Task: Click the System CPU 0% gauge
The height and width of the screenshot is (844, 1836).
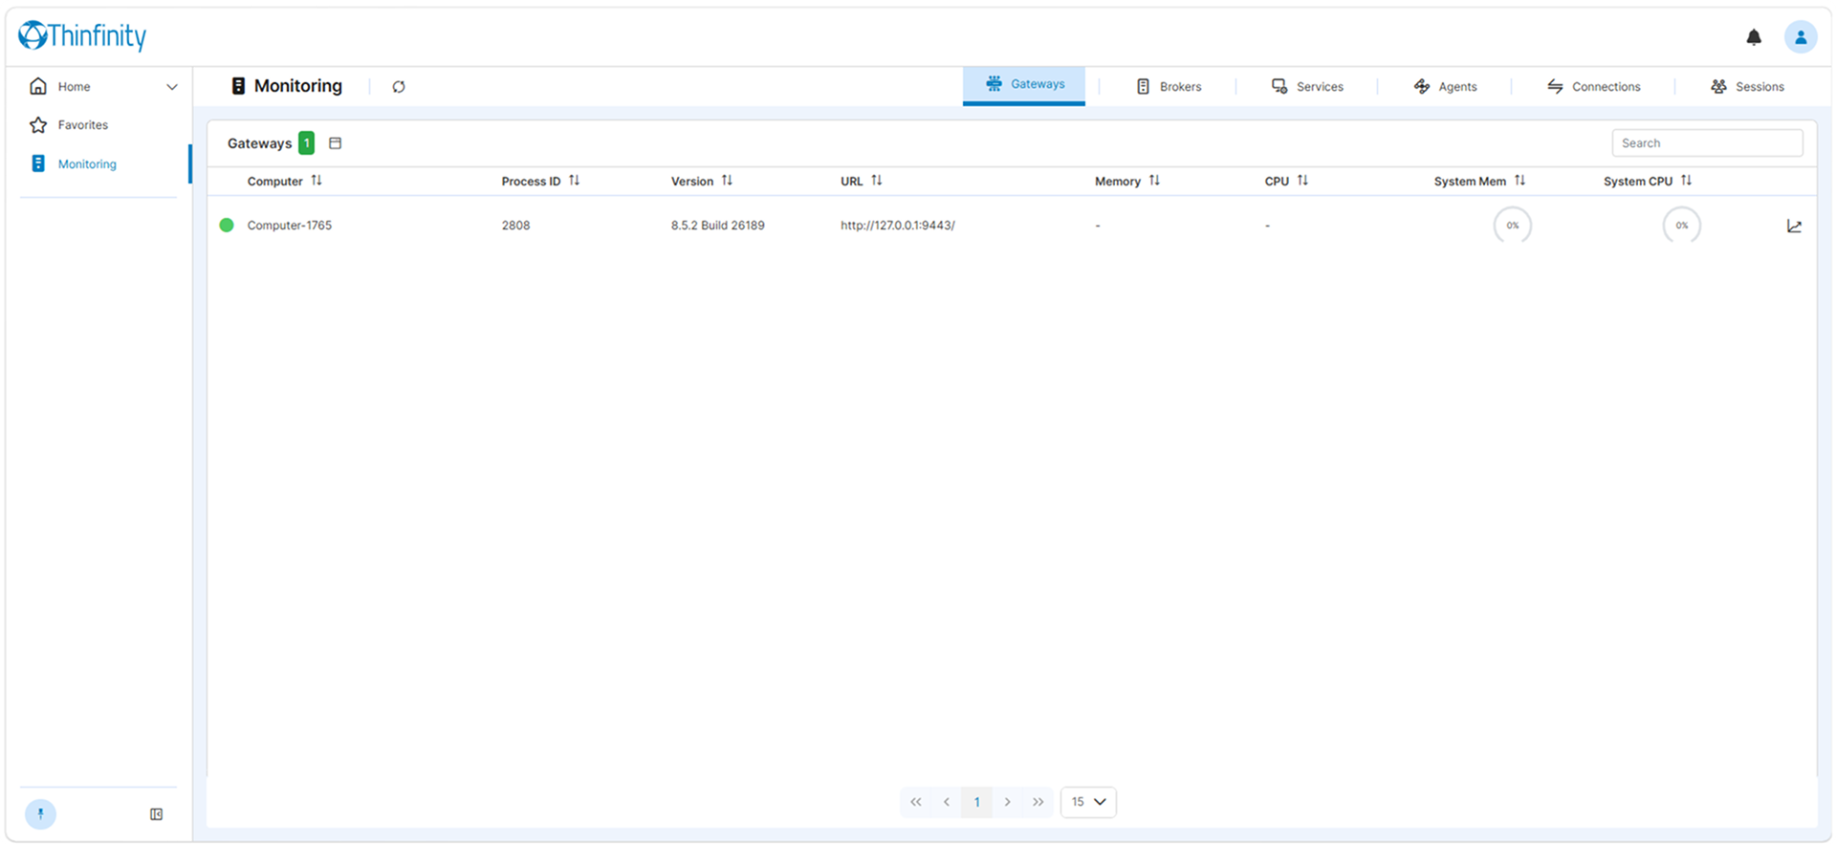Action: [x=1682, y=226]
